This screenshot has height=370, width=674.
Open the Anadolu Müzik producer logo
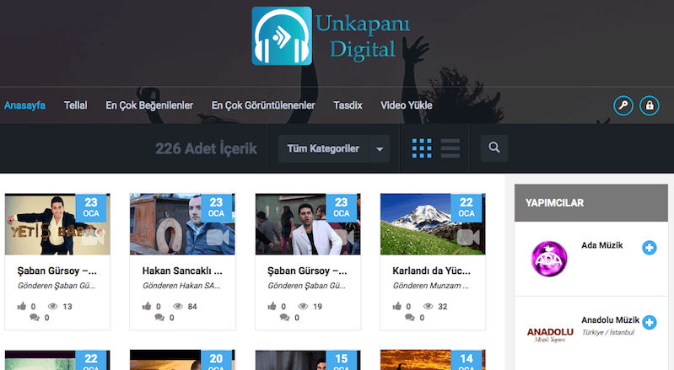[550, 335]
